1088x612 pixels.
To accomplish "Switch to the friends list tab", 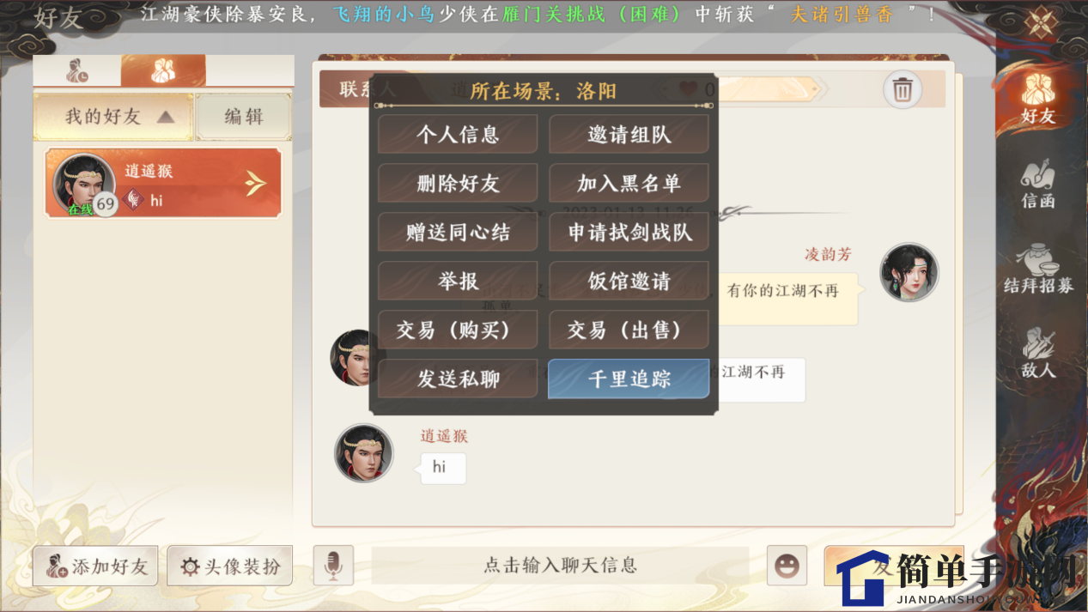I will 163,71.
